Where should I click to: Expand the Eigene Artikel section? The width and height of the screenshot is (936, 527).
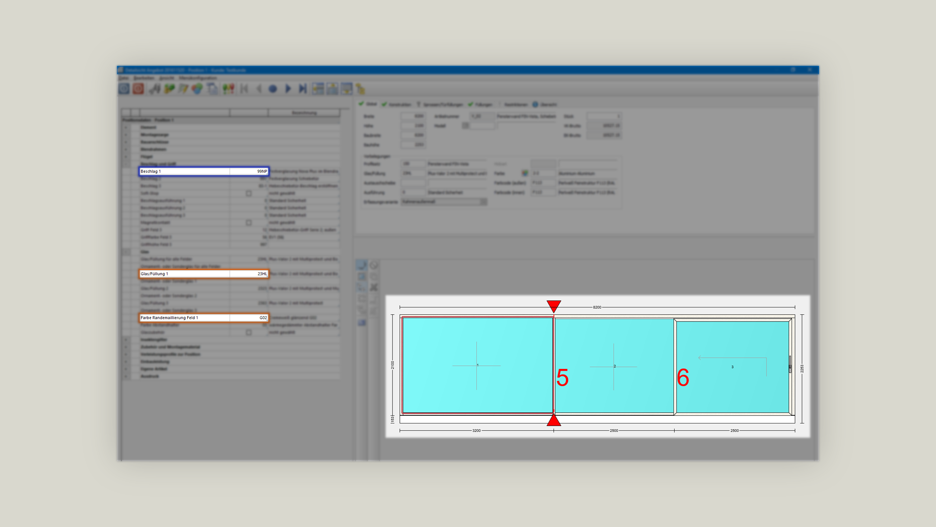(x=126, y=369)
